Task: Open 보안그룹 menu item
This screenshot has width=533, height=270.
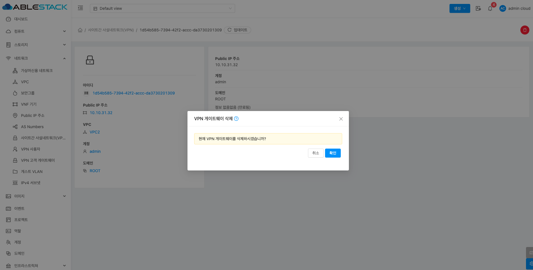Action: coord(35,93)
